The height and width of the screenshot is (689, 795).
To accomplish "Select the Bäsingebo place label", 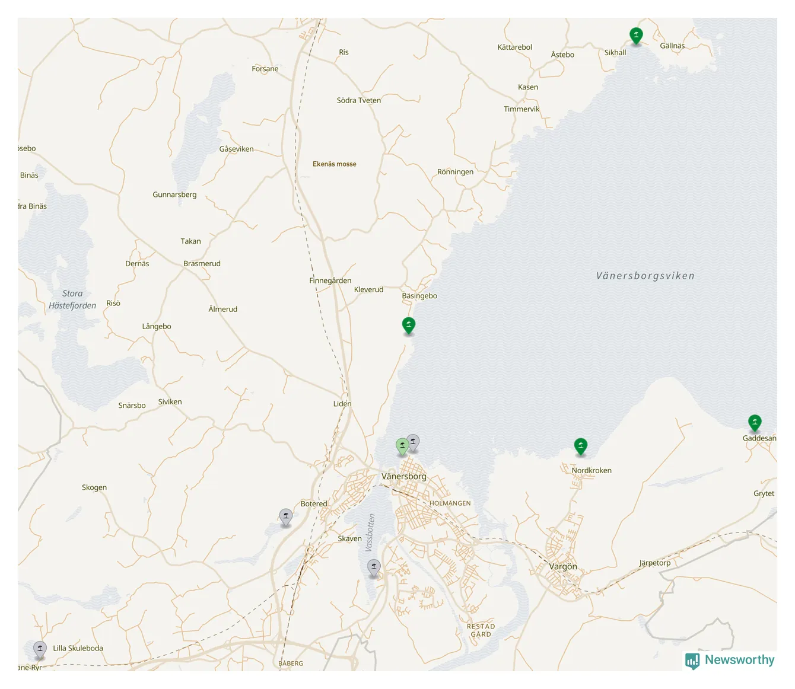I will (x=419, y=296).
